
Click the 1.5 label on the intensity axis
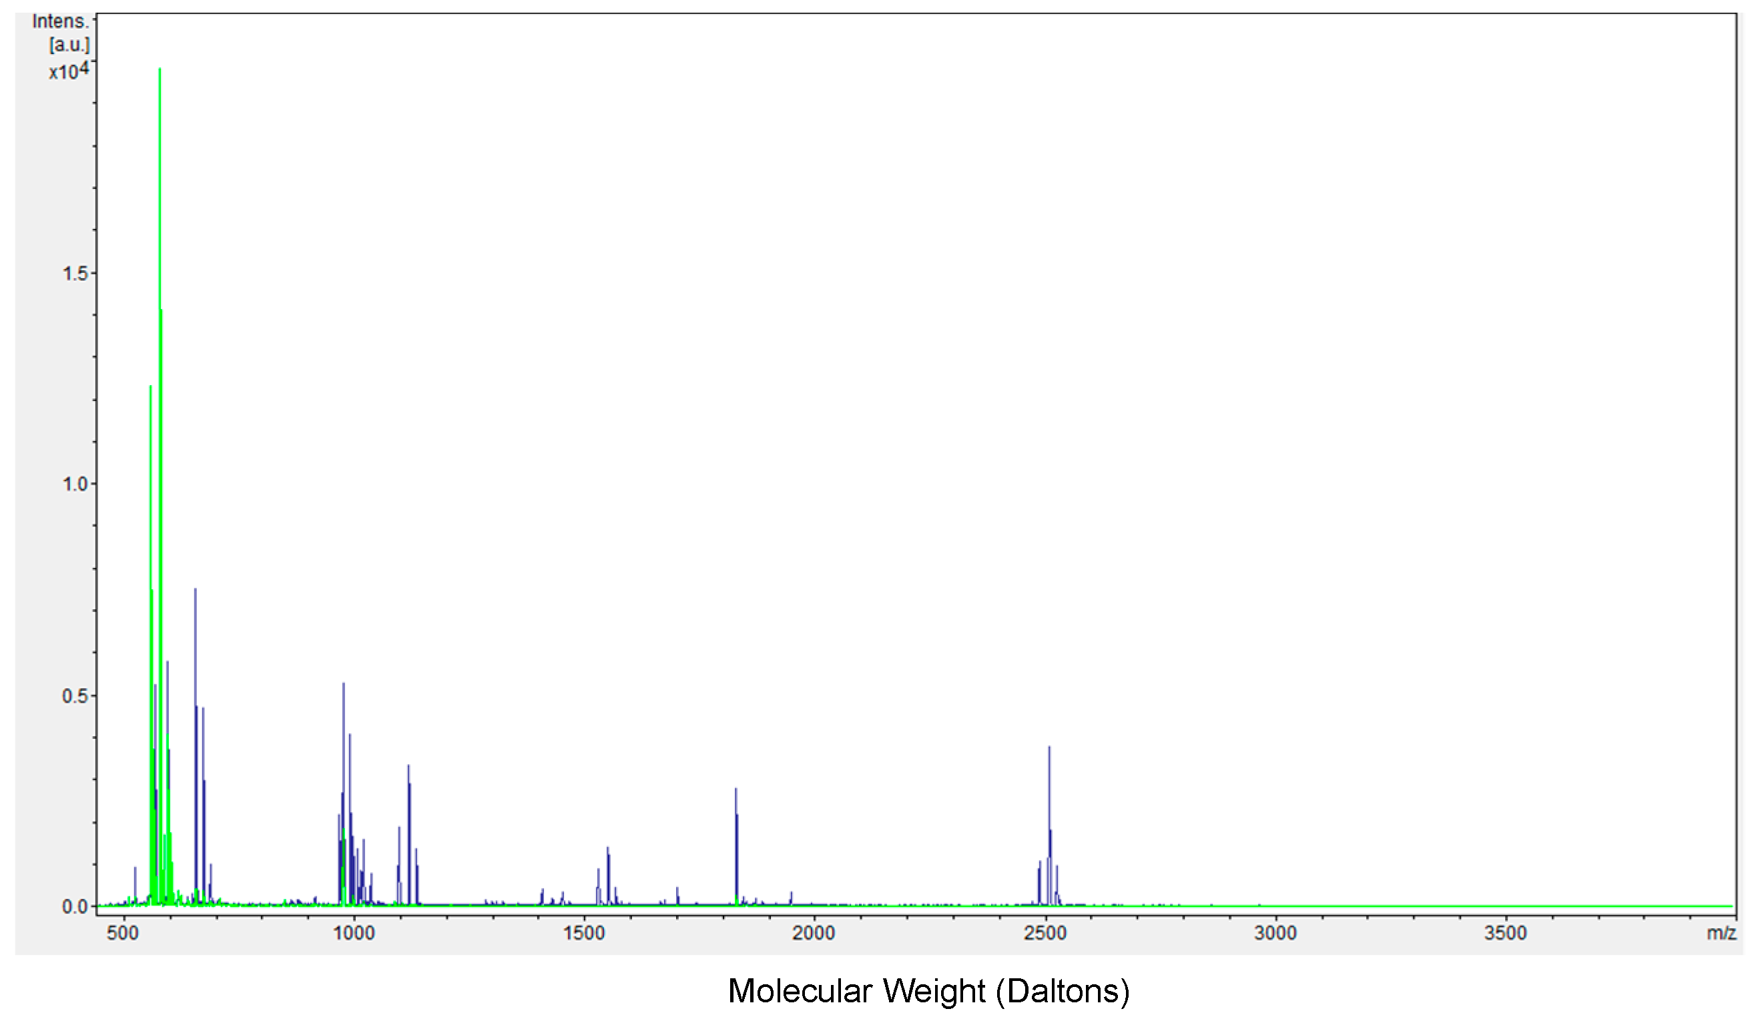click(75, 274)
